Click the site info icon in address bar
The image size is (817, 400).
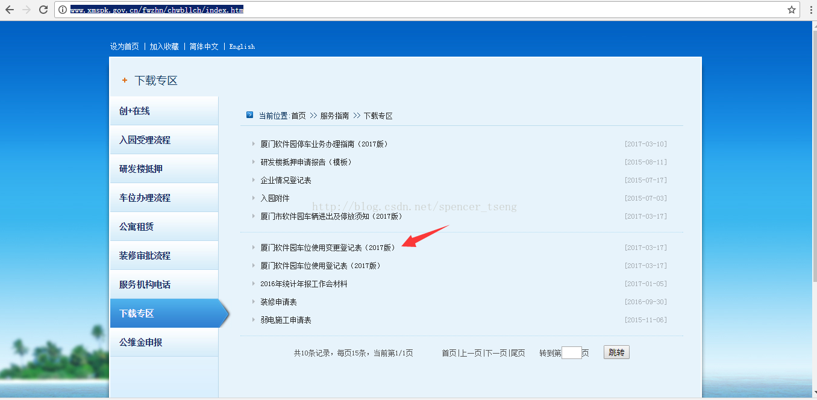62,10
